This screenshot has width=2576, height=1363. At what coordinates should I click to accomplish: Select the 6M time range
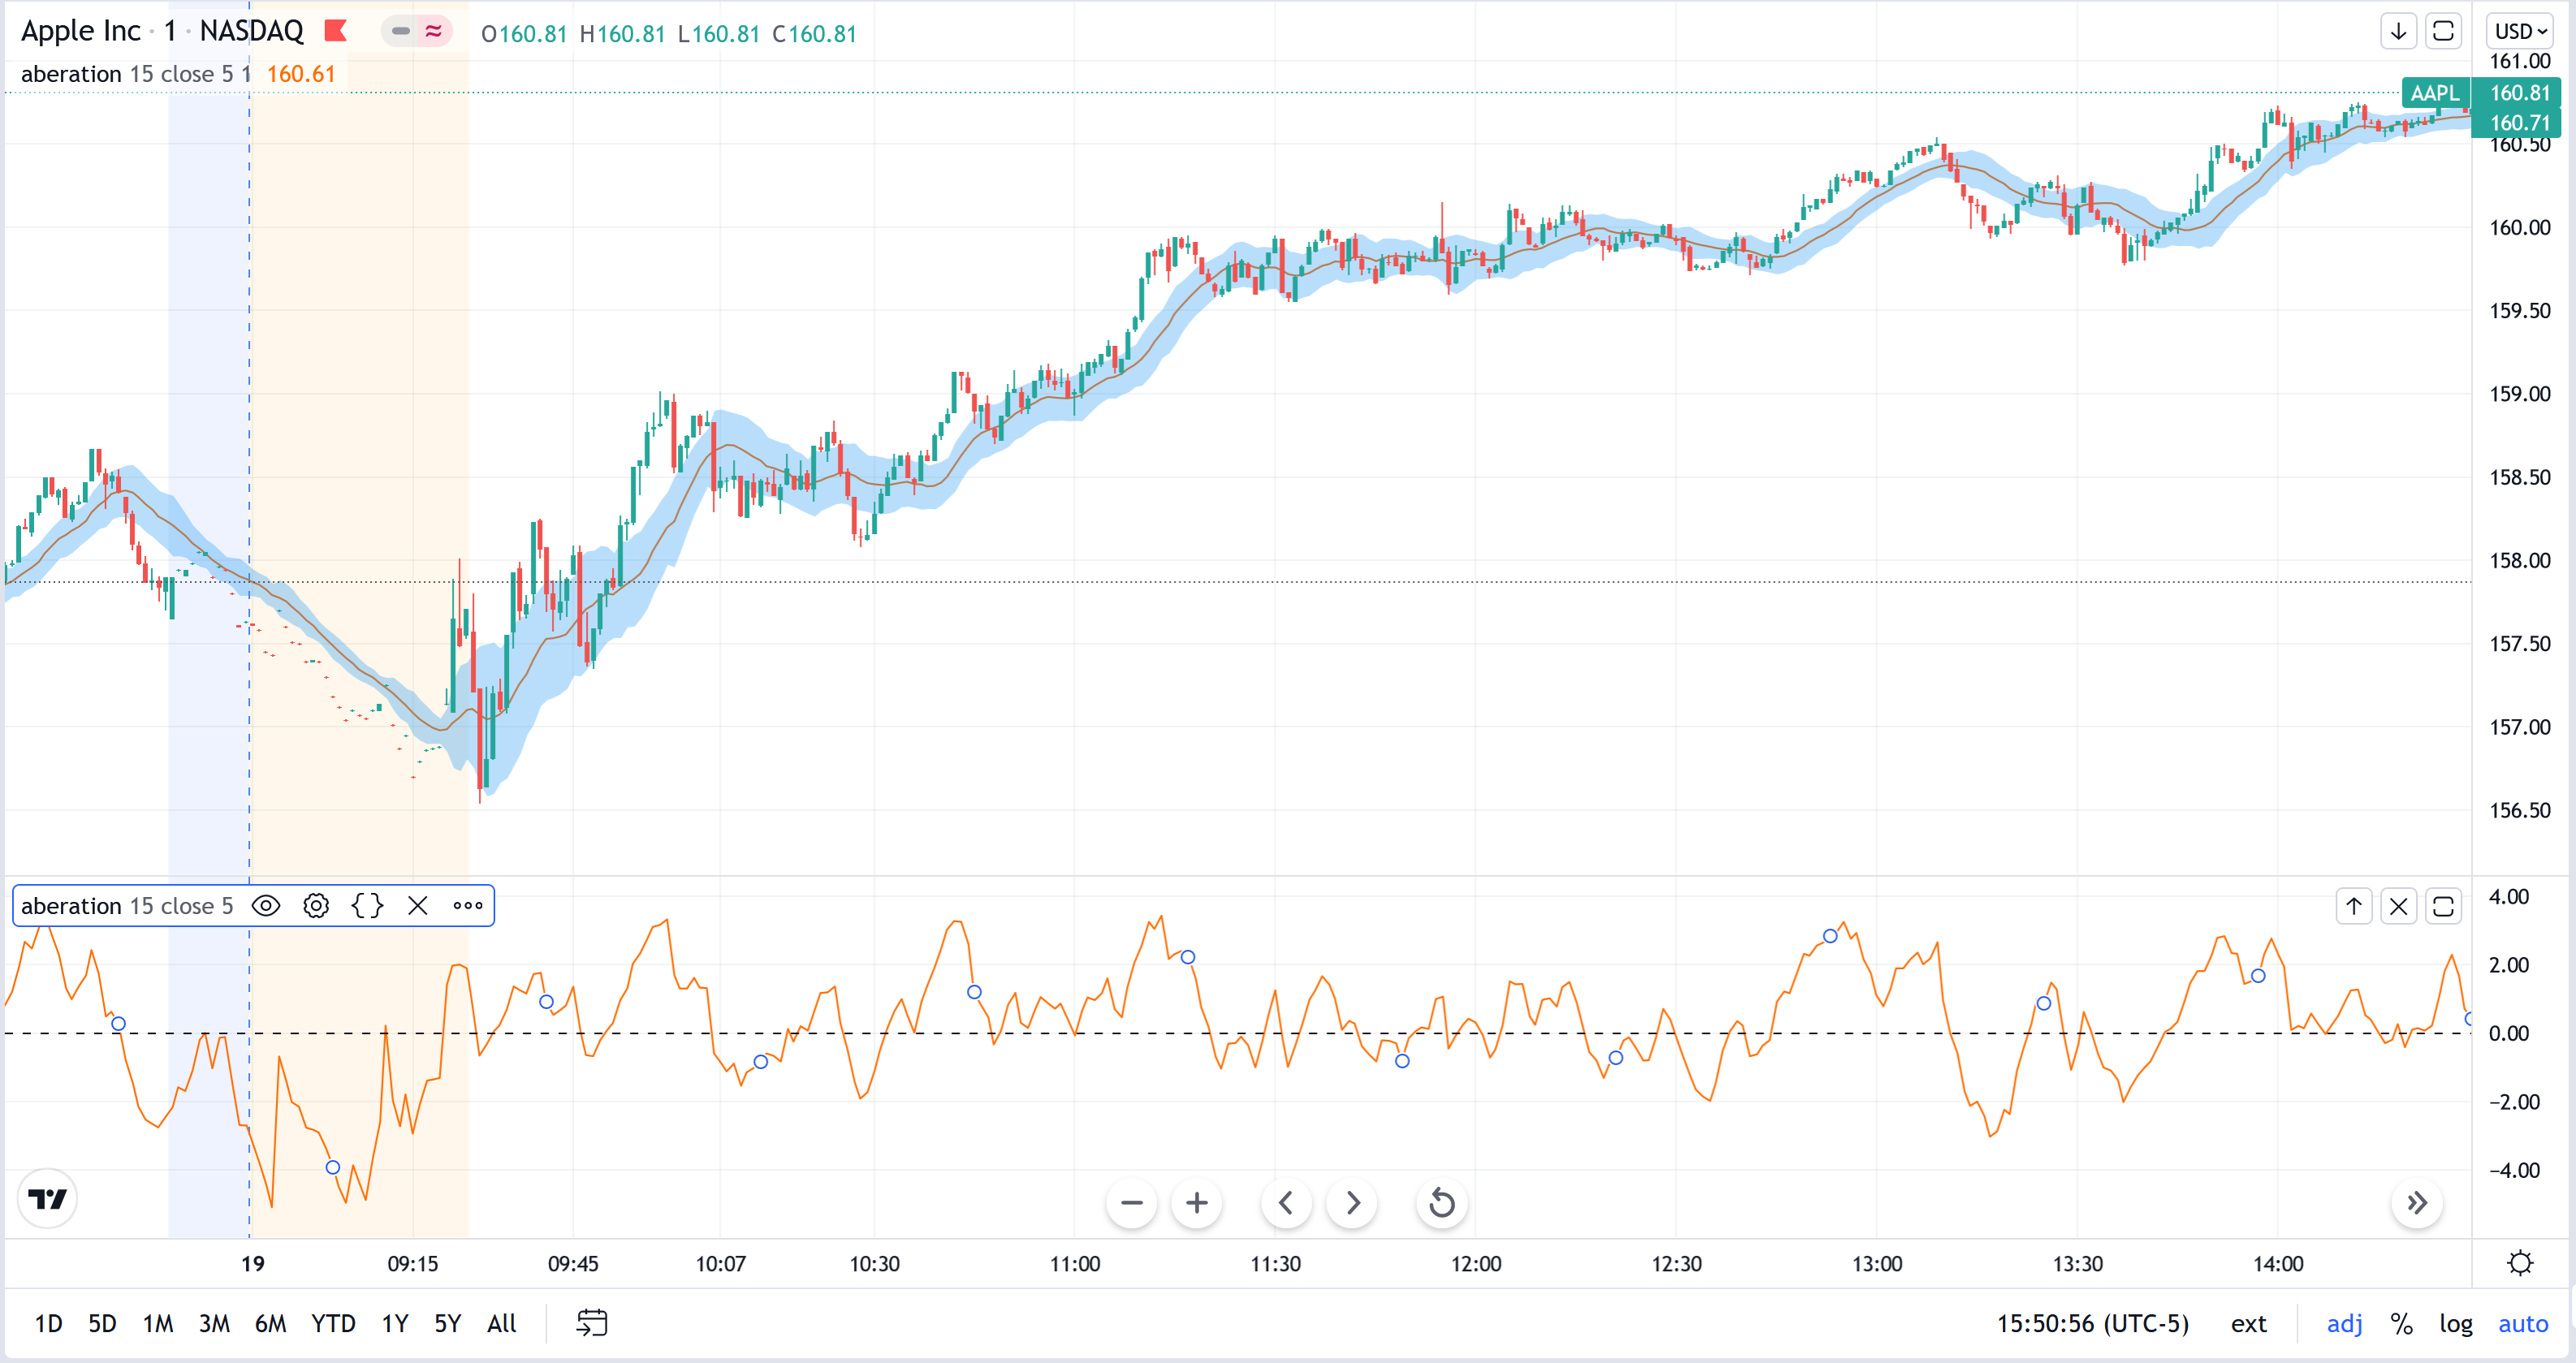[270, 1324]
